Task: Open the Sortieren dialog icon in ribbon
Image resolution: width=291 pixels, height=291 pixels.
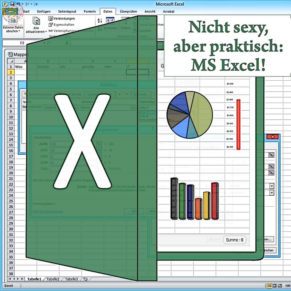Action: click(x=110, y=20)
